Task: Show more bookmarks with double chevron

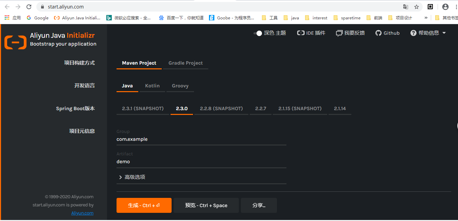Action: (x=426, y=18)
